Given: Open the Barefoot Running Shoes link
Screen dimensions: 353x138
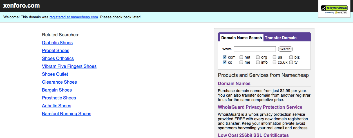Looking at the screenshot, I should (x=66, y=114).
